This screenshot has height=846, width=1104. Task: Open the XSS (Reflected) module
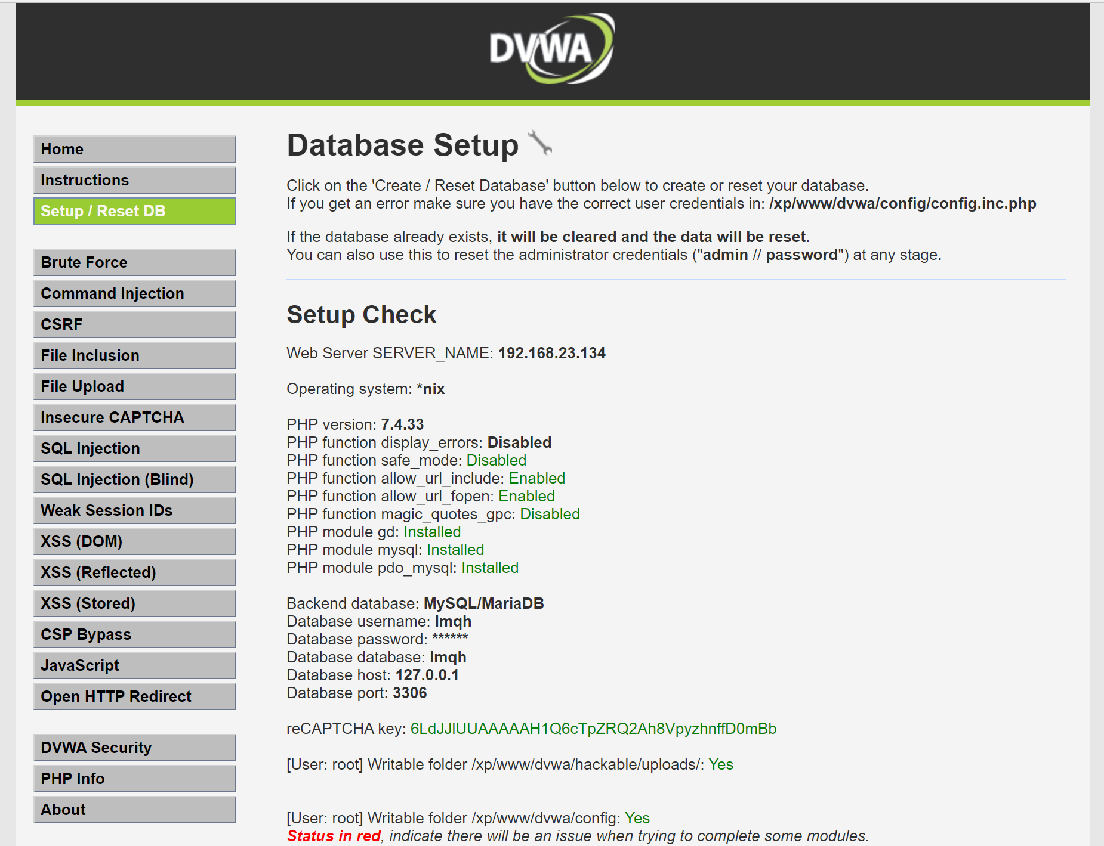click(135, 572)
